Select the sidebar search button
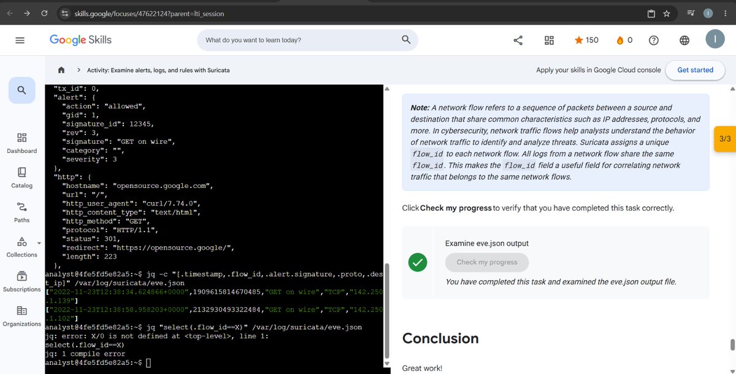 [x=21, y=90]
